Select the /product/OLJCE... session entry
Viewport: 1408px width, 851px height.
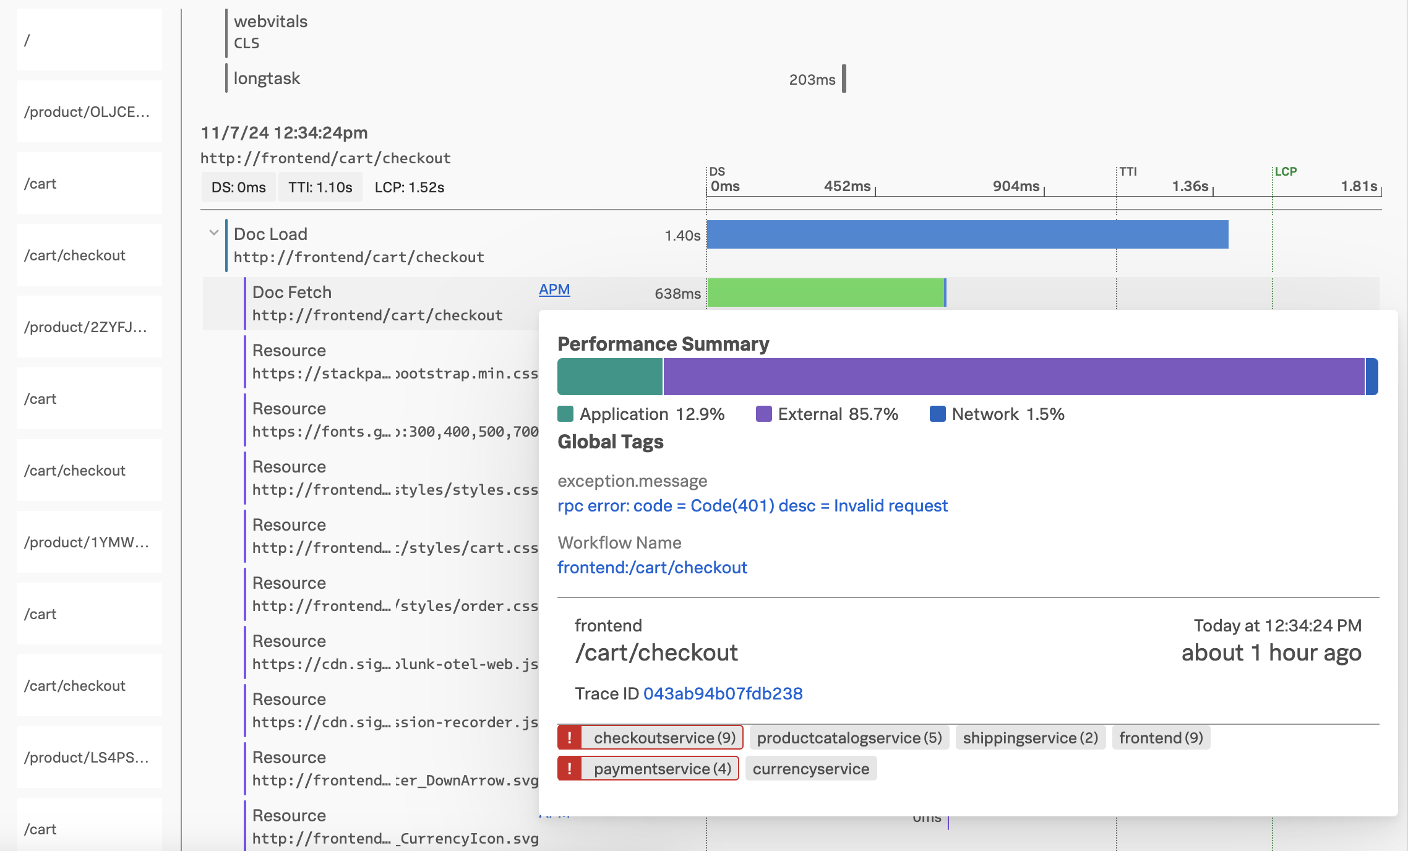pos(89,112)
